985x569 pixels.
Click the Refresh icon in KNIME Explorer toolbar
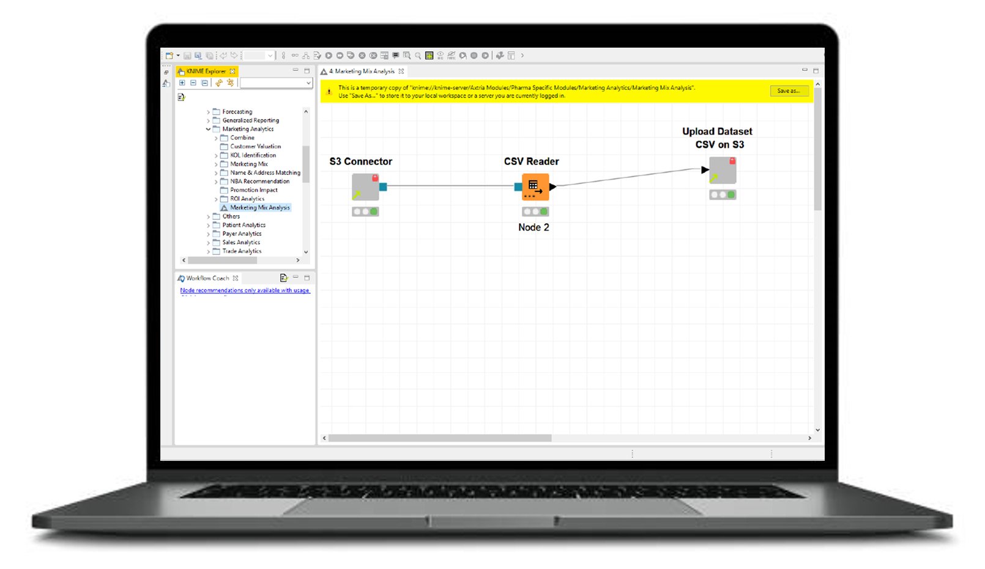(219, 83)
